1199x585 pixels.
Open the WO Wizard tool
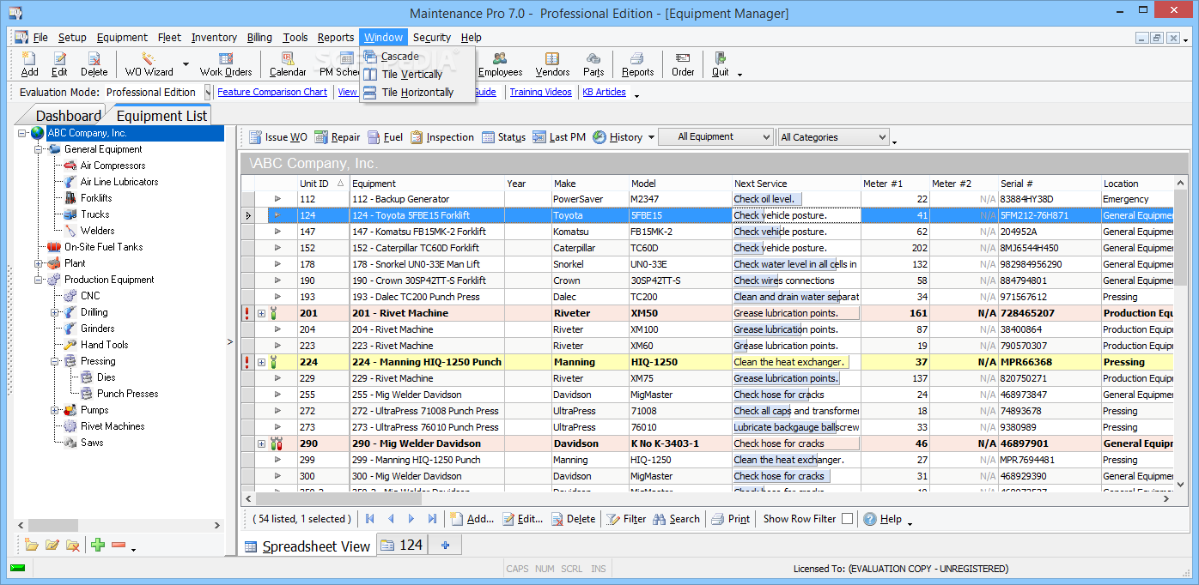[x=149, y=64]
